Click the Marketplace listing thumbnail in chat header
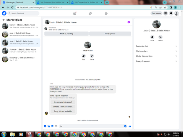Screen dimensions: 183x137 (x=46, y=28)
